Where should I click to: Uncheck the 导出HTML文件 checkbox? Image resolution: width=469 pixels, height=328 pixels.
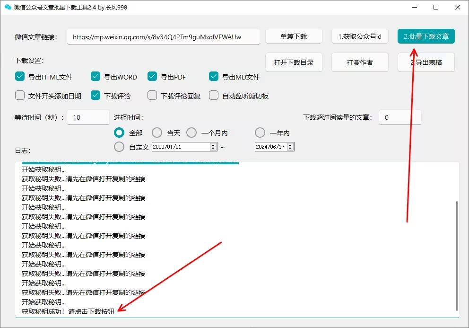coord(20,77)
